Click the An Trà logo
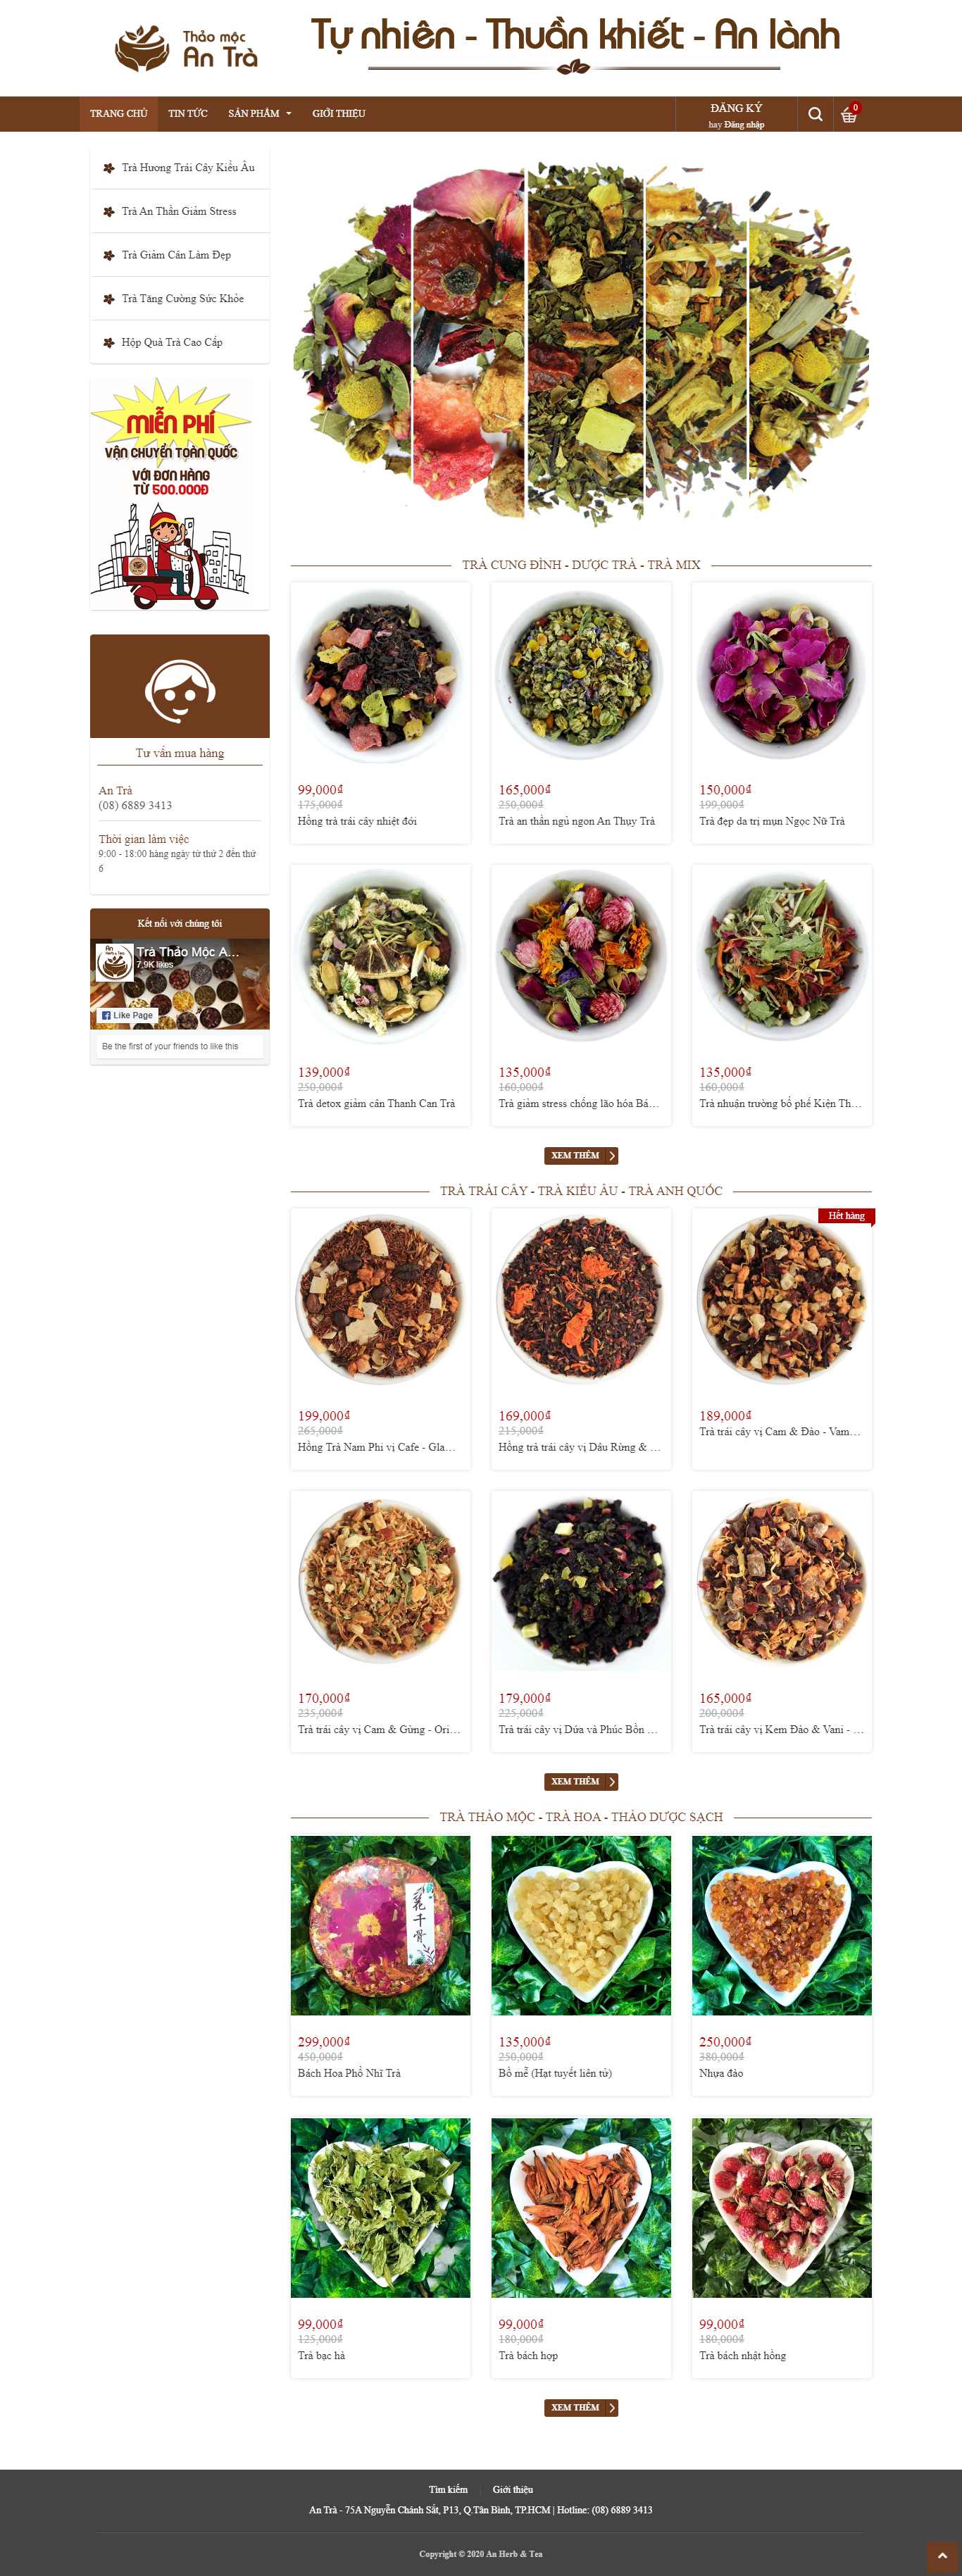This screenshot has height=2576, width=962. 186,48
